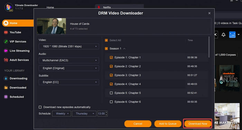242x130 pixels.
Task: Click the Home icon in the sidebar
Action: coord(6,23)
